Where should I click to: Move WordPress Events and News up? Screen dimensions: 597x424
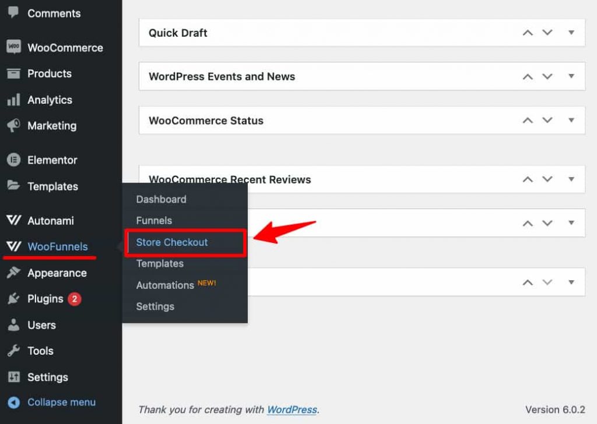[x=528, y=77]
